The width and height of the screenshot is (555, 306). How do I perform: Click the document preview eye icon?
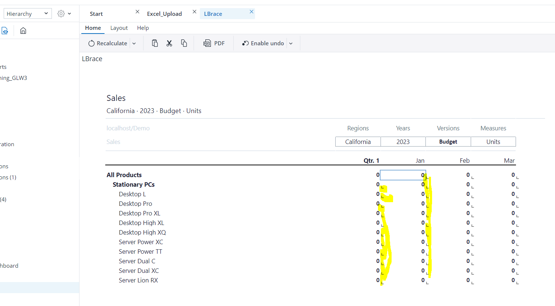tap(4, 31)
